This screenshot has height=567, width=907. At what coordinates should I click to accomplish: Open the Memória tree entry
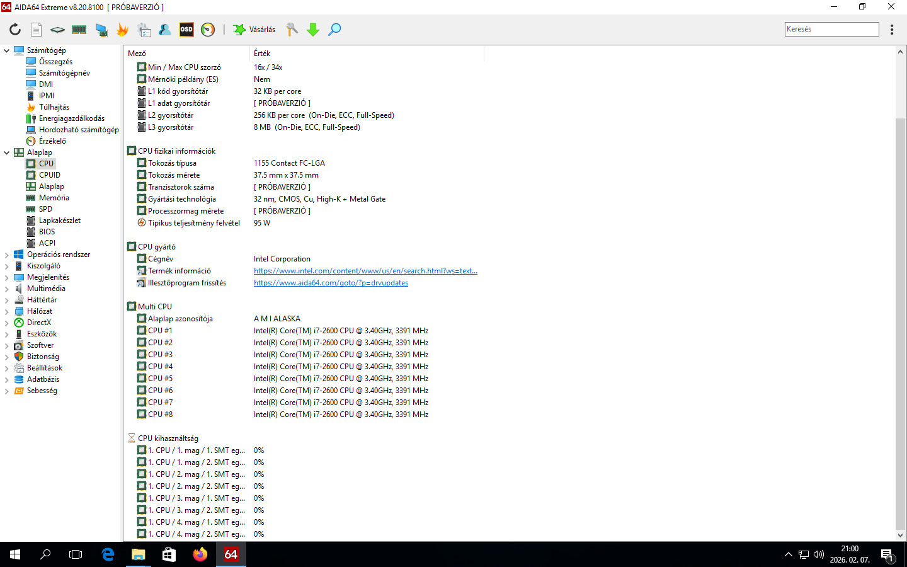tap(54, 198)
